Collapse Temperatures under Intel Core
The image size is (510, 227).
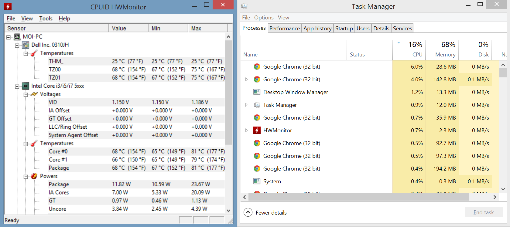tap(26, 144)
